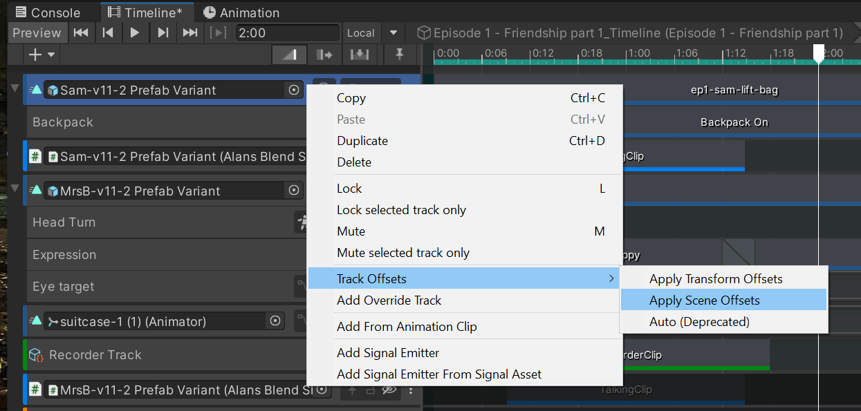Toggle the Mix edit mode icon

(290, 55)
